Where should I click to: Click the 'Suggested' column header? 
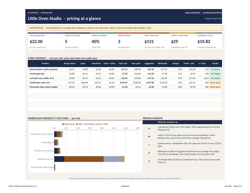tap(149, 63)
